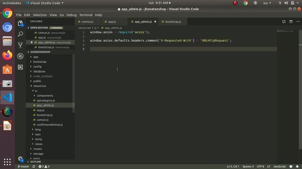Close the unsaved app_admin.js tab dot
Screen dimensions: 302x169
155,22
